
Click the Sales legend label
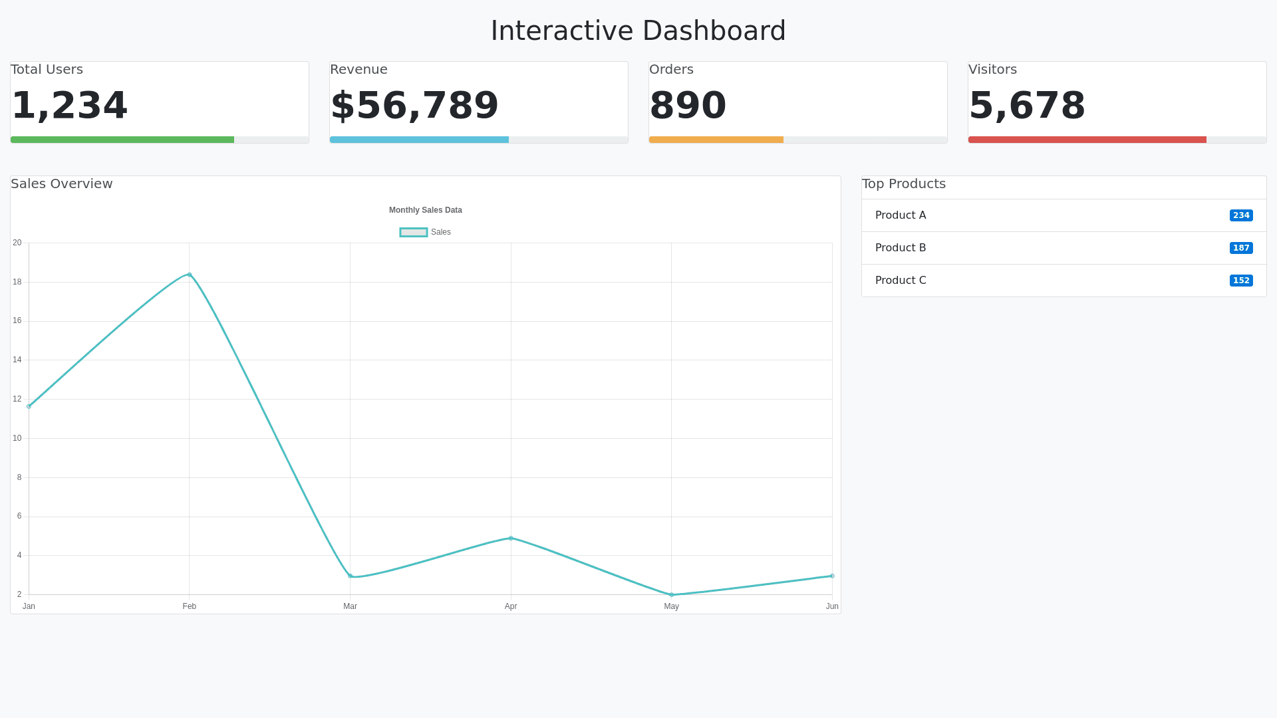point(440,232)
